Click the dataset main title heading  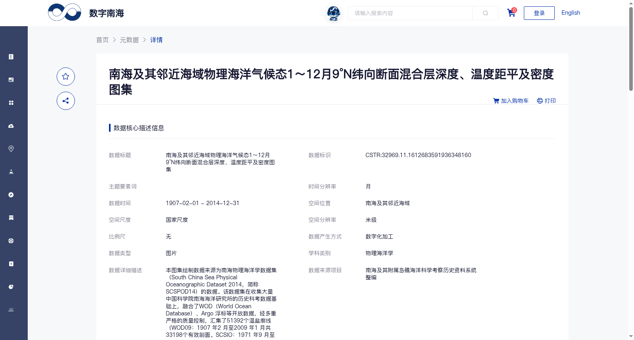tap(331, 82)
